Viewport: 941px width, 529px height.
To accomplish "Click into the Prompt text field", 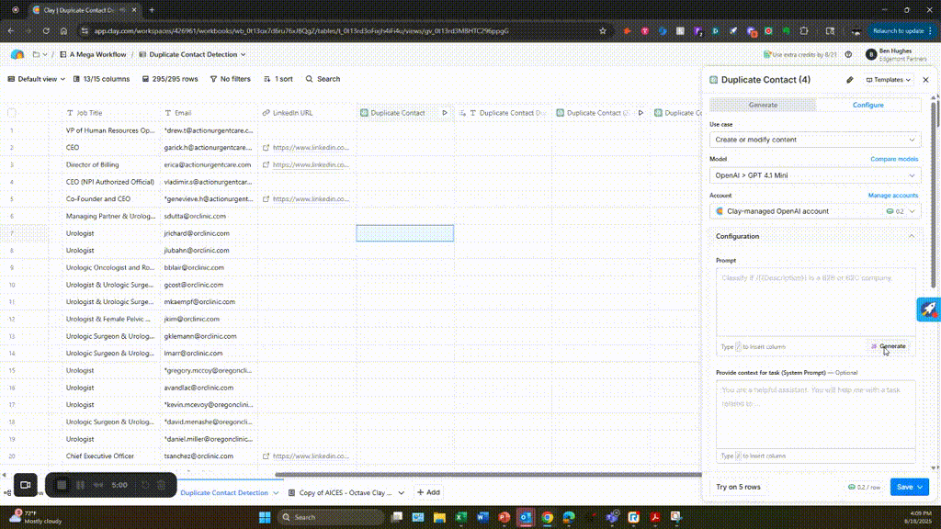I will [x=814, y=301].
